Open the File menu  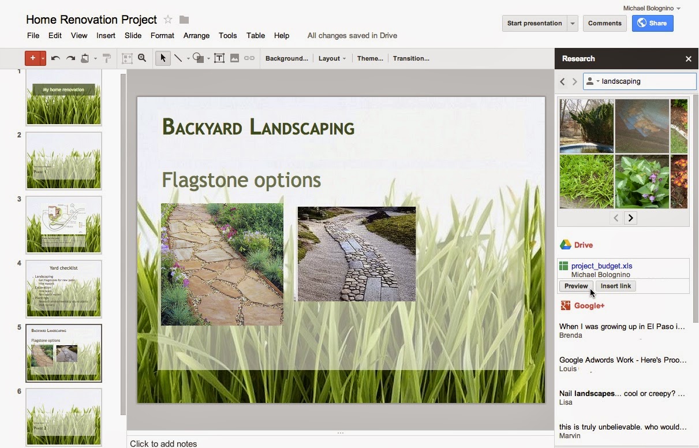(x=33, y=35)
